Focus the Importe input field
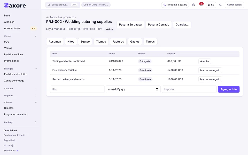This screenshot has width=248, height=155. [x=189, y=89]
